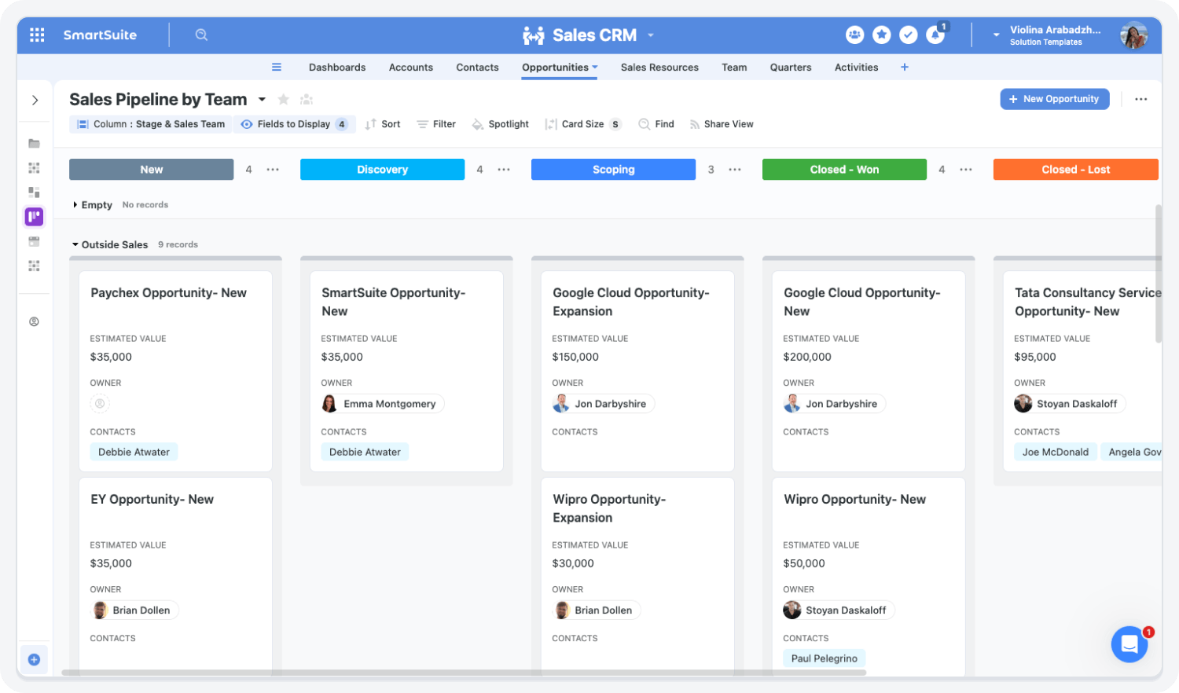Open the tasks checkmark icon in header

click(x=908, y=35)
